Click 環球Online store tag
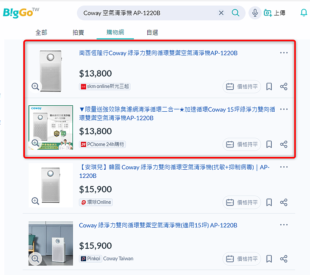The width and height of the screenshot is (310, 275). tap(96, 202)
